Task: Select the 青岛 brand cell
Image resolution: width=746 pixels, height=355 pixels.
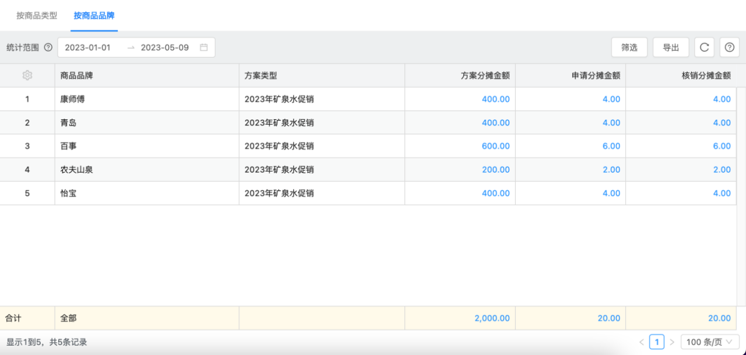Action: [147, 123]
